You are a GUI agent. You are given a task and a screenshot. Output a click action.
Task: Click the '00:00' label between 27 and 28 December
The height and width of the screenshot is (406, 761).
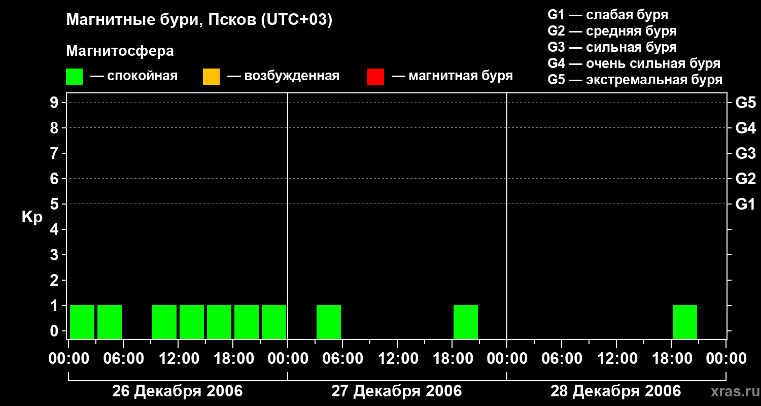click(507, 359)
